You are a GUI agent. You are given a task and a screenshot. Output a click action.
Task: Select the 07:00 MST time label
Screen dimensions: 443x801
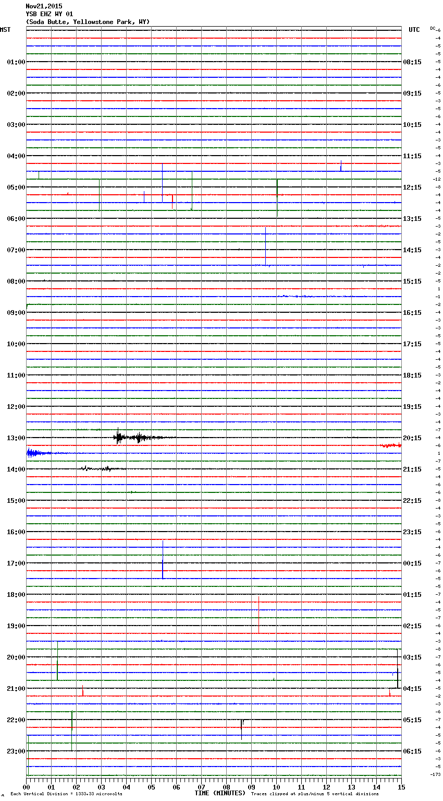(x=16, y=250)
